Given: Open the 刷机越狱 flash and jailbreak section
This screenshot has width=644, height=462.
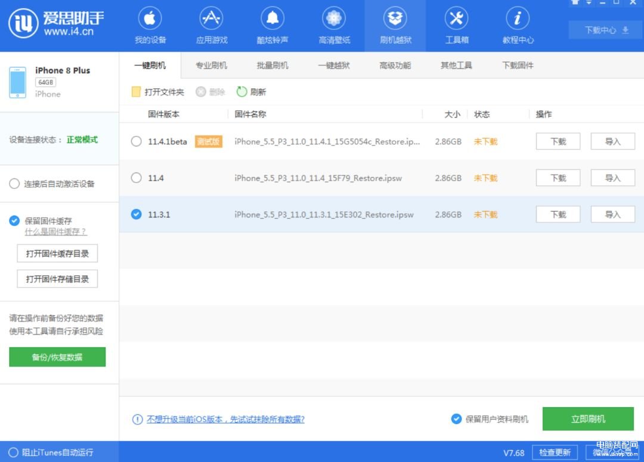Looking at the screenshot, I should (395, 26).
